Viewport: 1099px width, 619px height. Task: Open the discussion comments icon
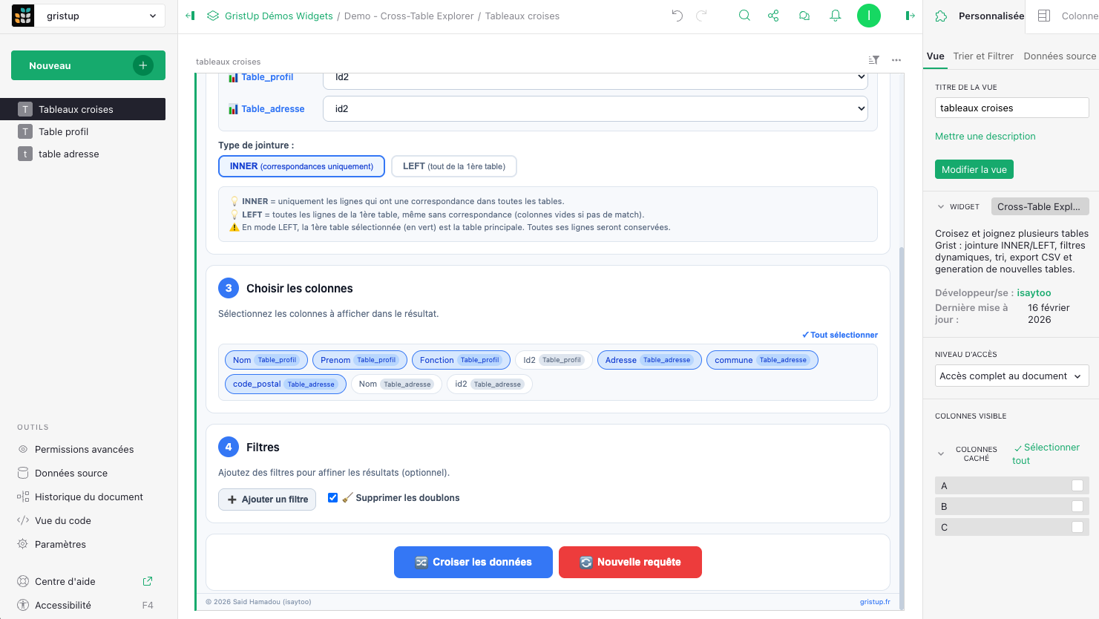[804, 16]
